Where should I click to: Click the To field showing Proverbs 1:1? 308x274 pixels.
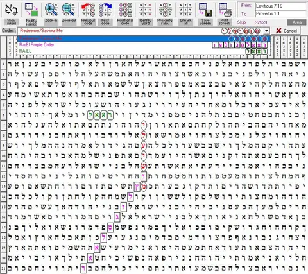click(280, 13)
